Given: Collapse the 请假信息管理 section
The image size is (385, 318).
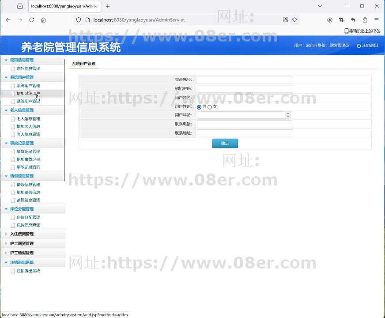Looking at the screenshot, I should 6,176.
